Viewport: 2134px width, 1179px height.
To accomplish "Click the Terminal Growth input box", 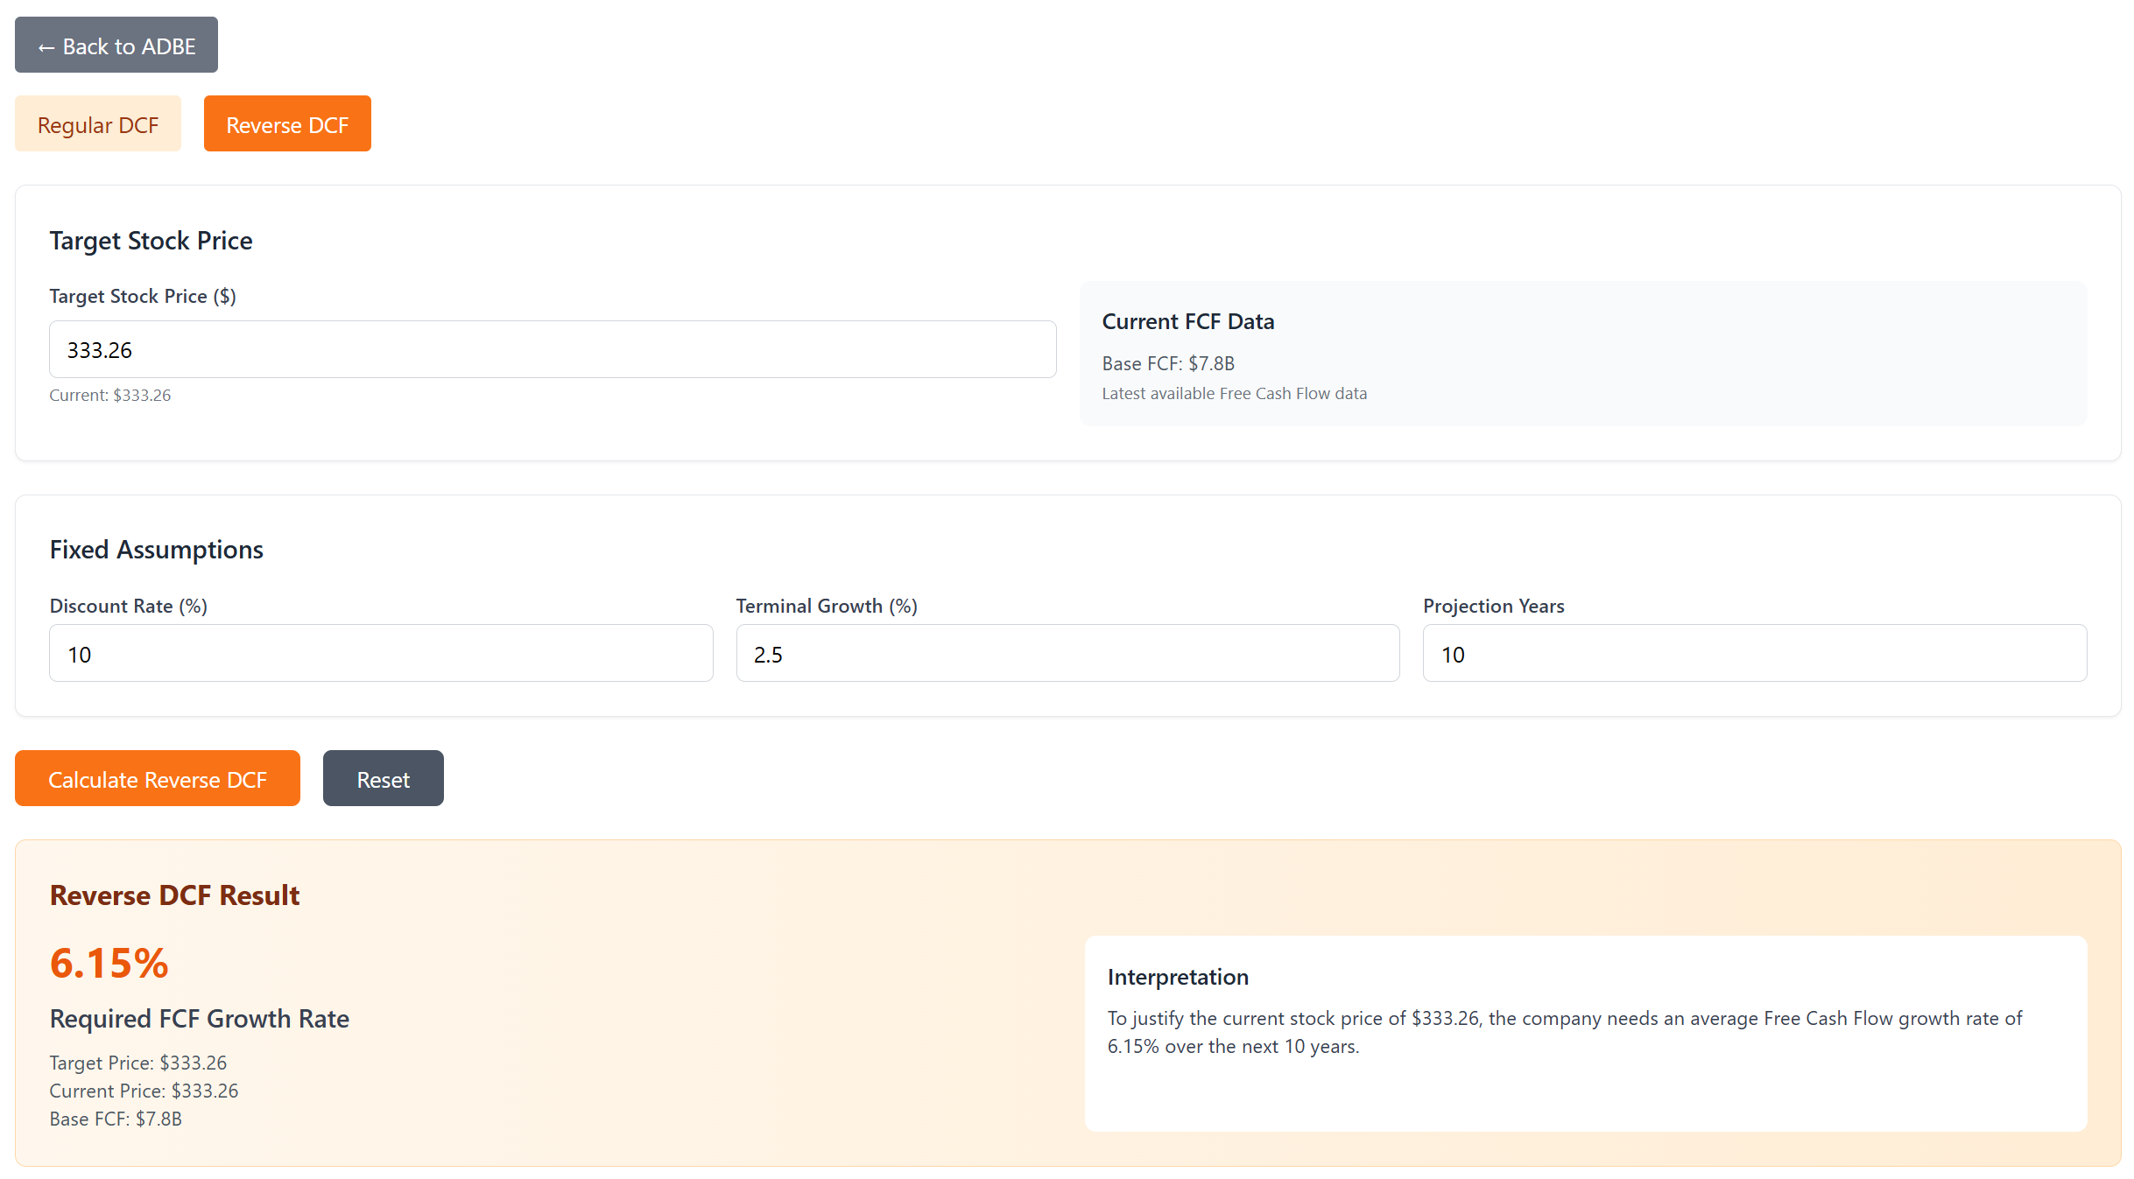I will point(1067,654).
